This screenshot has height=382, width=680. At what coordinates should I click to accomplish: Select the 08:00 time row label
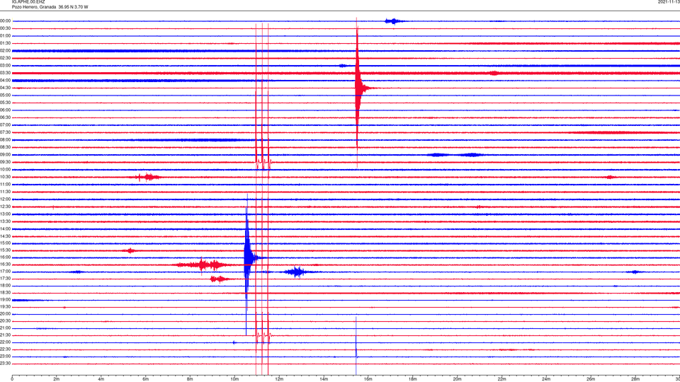click(x=6, y=140)
